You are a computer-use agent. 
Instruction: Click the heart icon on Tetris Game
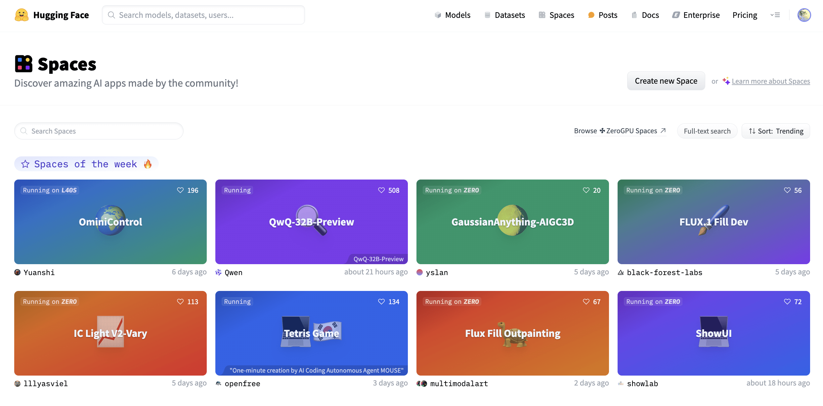tap(381, 302)
